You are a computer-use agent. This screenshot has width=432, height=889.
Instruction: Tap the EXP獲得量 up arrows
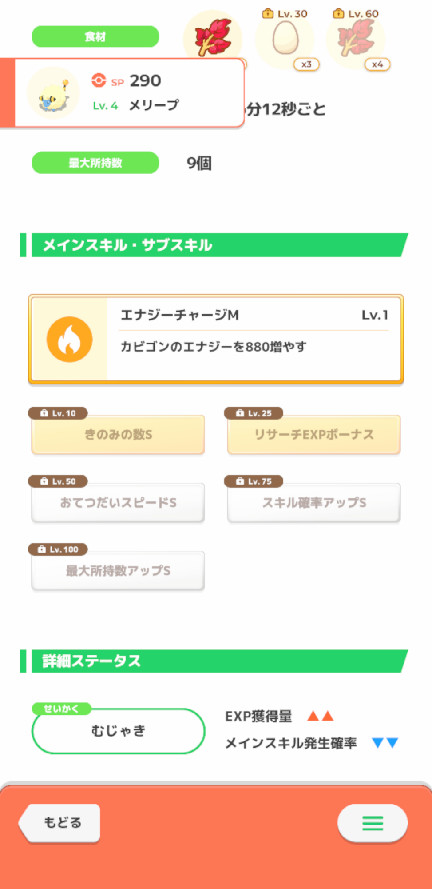[x=321, y=716]
